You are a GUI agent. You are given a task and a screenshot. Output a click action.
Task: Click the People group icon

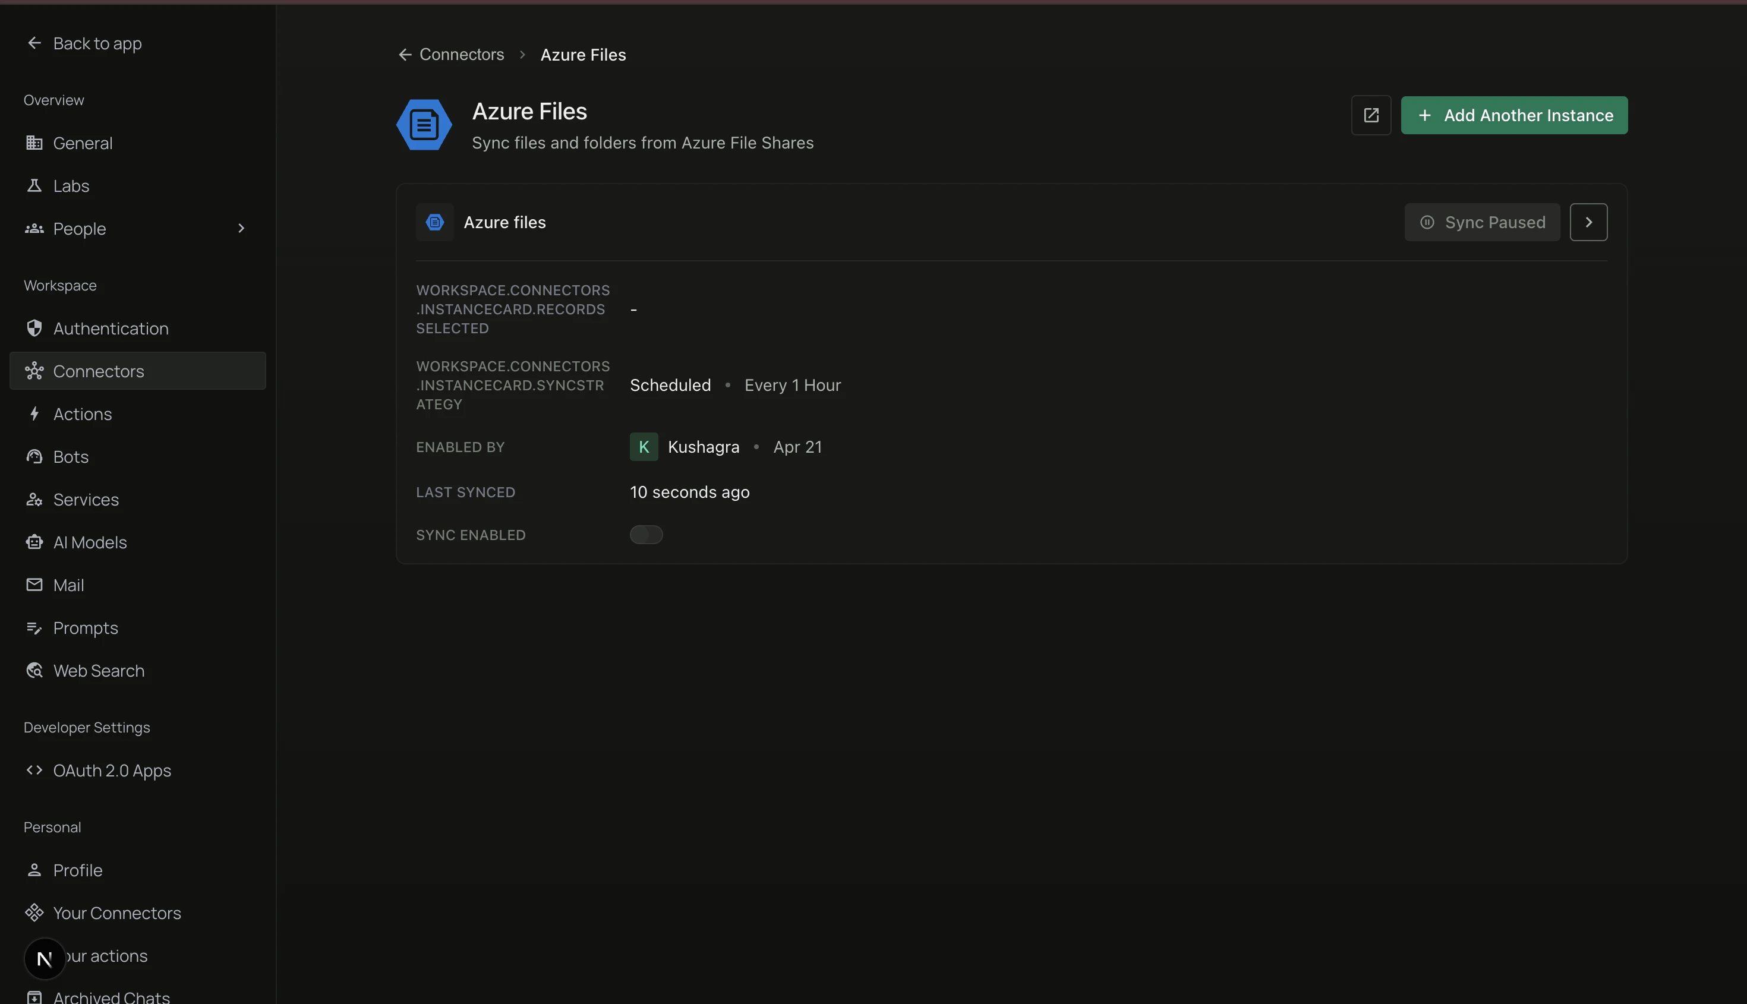point(34,228)
